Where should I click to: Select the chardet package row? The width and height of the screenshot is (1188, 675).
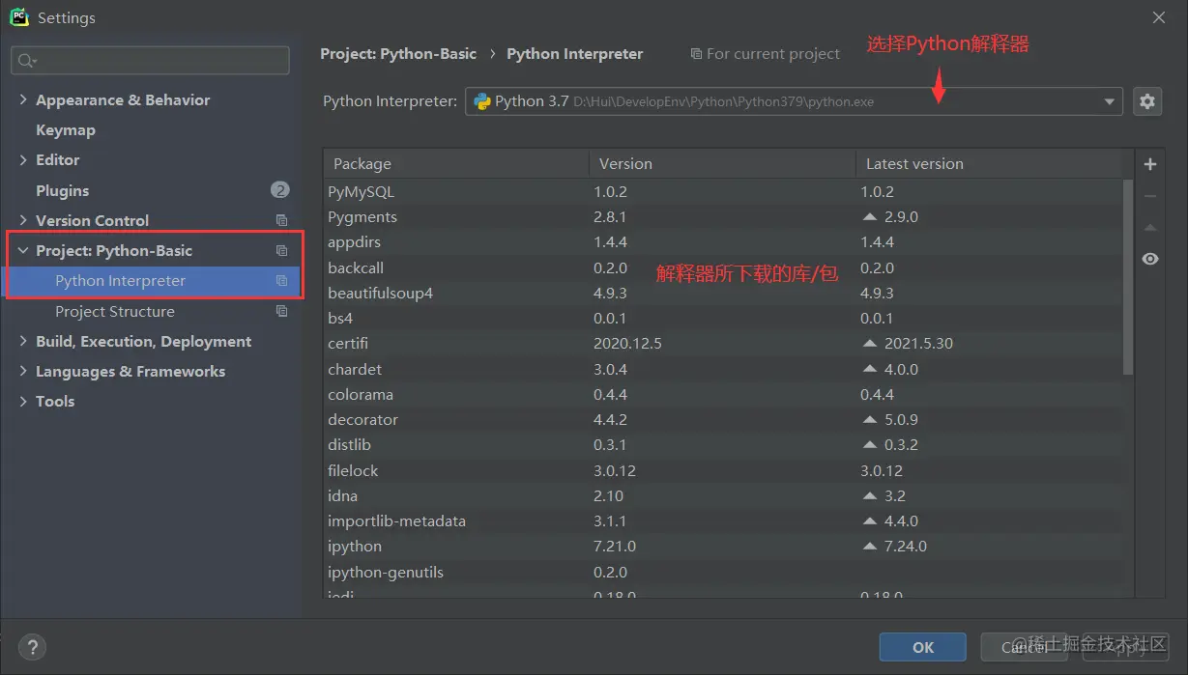coord(723,369)
